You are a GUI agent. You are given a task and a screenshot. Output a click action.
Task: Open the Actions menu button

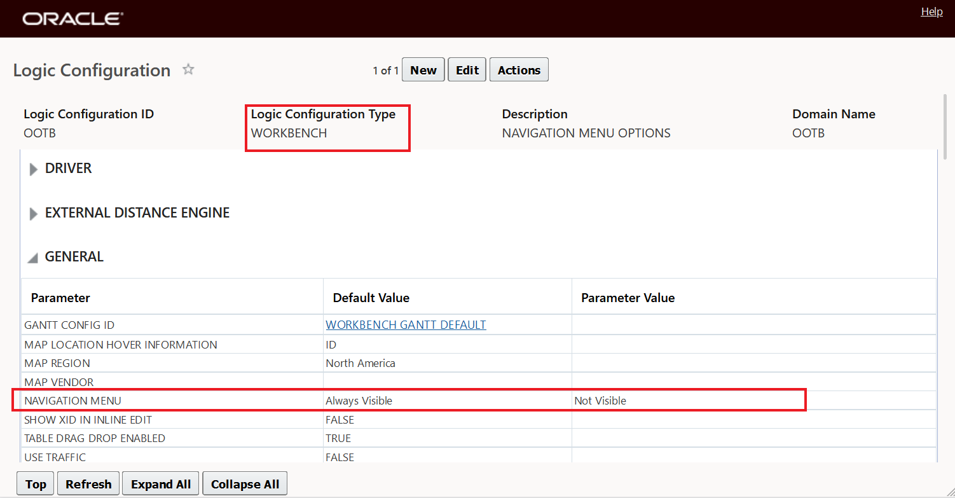[x=519, y=70]
